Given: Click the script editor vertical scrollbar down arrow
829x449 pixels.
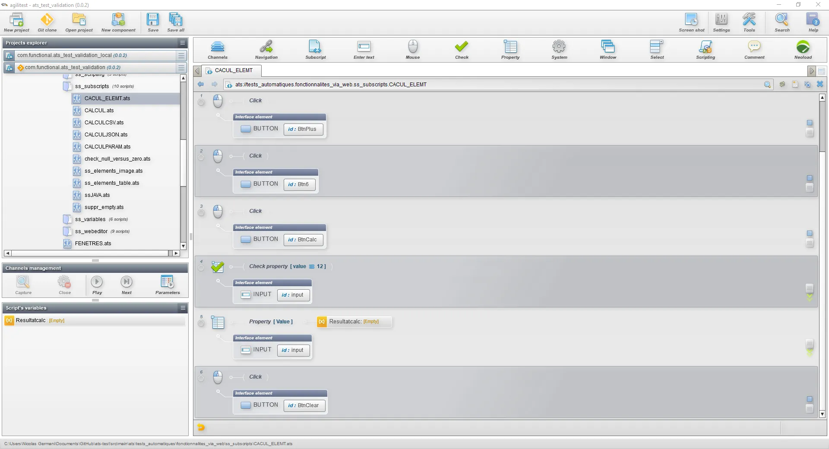Looking at the screenshot, I should tap(822, 414).
